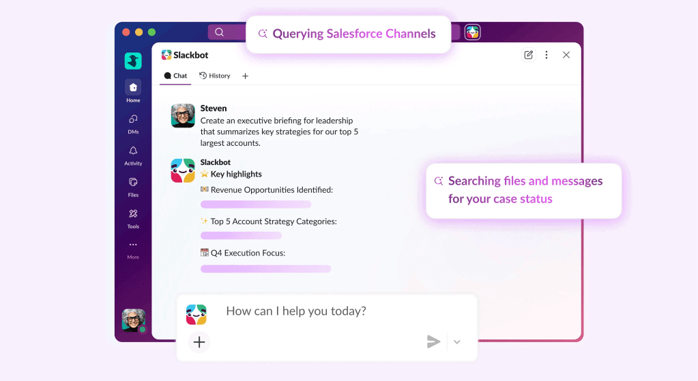
Task: Click the Slackbot sender name in reply
Action: coord(216,162)
